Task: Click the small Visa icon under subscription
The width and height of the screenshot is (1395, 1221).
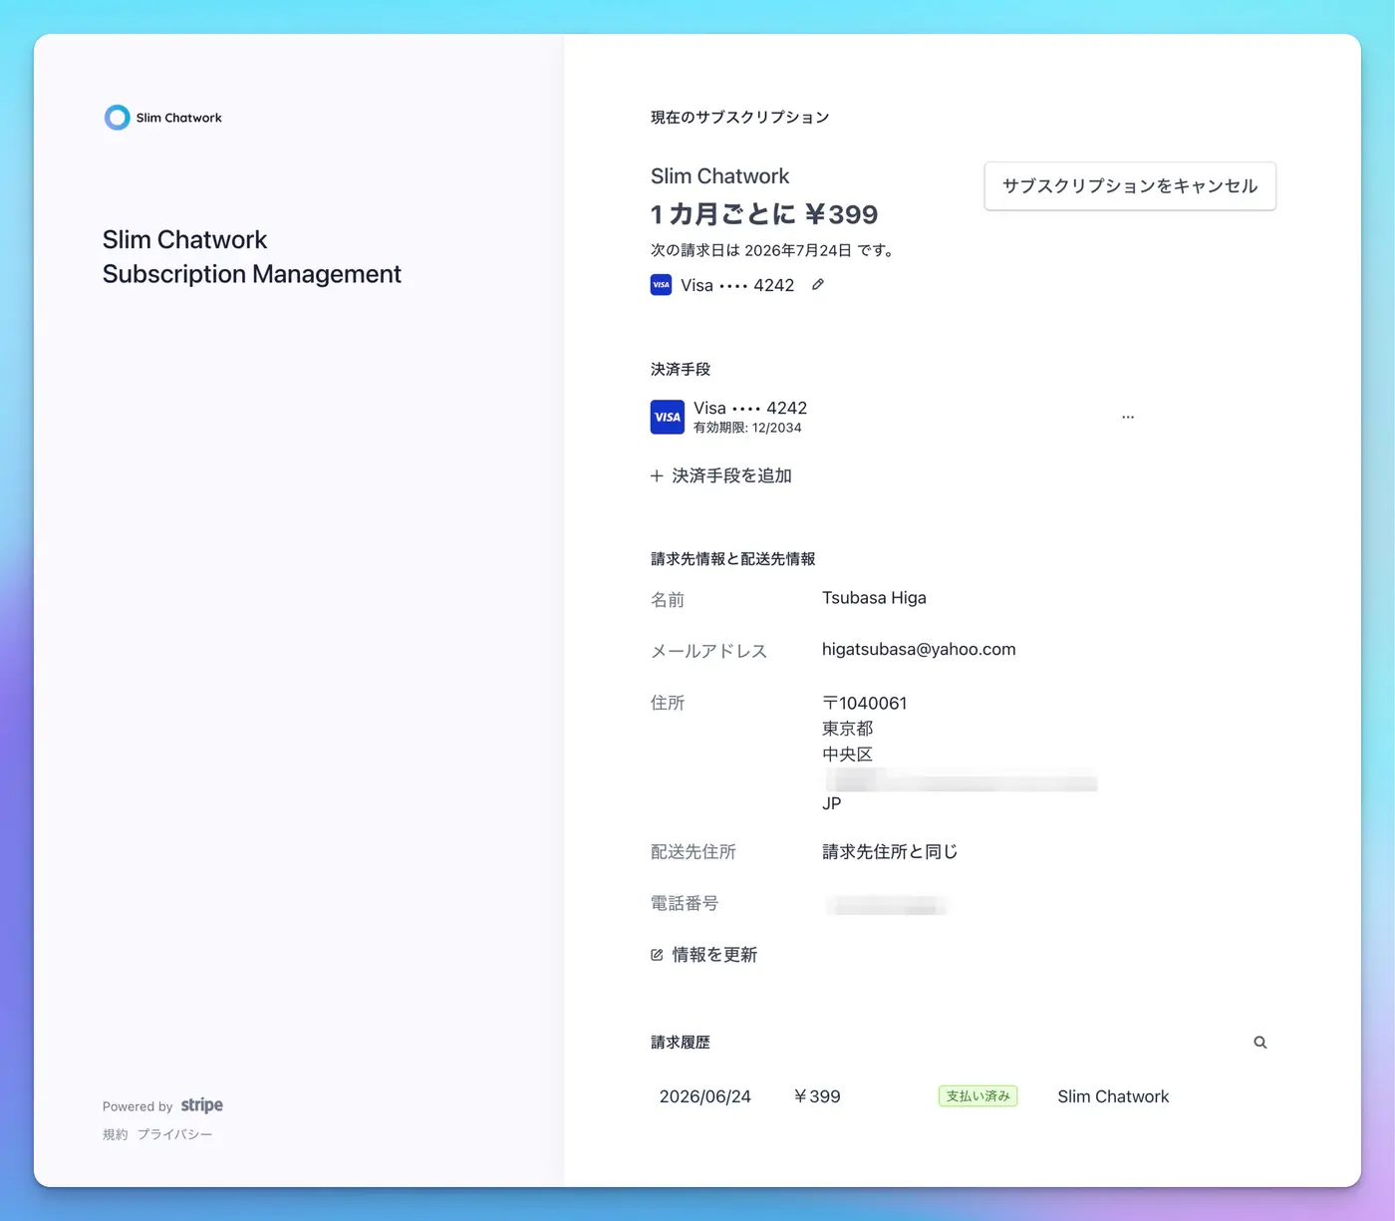Action: [661, 285]
